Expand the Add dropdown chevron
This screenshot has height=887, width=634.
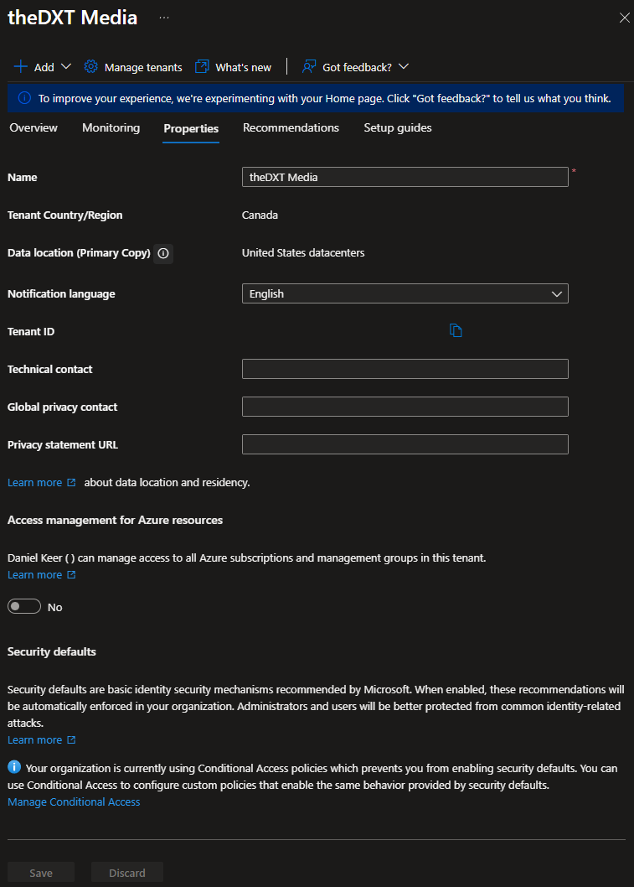pos(66,67)
